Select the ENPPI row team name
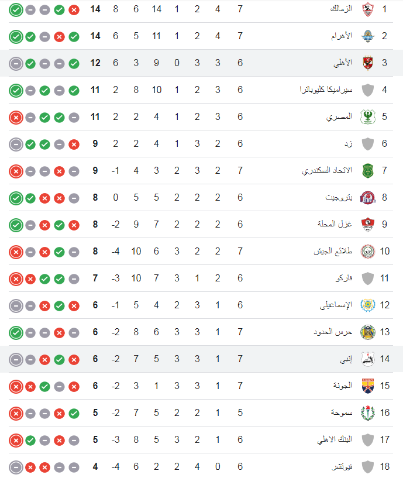The width and height of the screenshot is (403, 485). [346, 359]
